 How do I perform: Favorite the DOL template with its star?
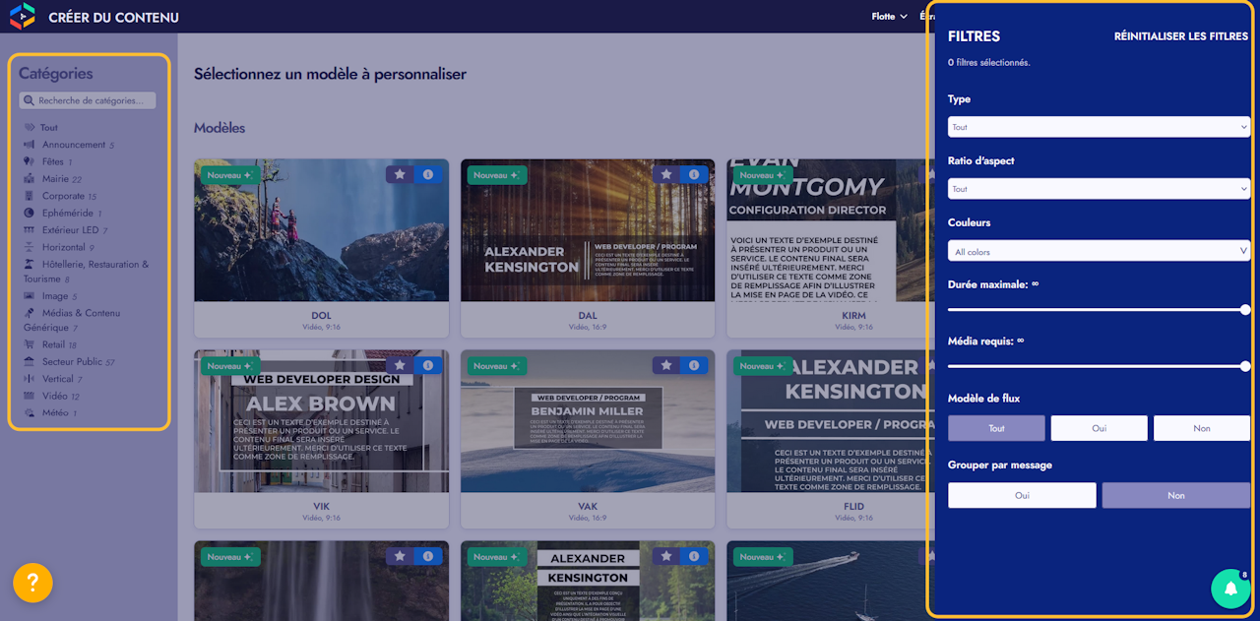[x=400, y=174]
